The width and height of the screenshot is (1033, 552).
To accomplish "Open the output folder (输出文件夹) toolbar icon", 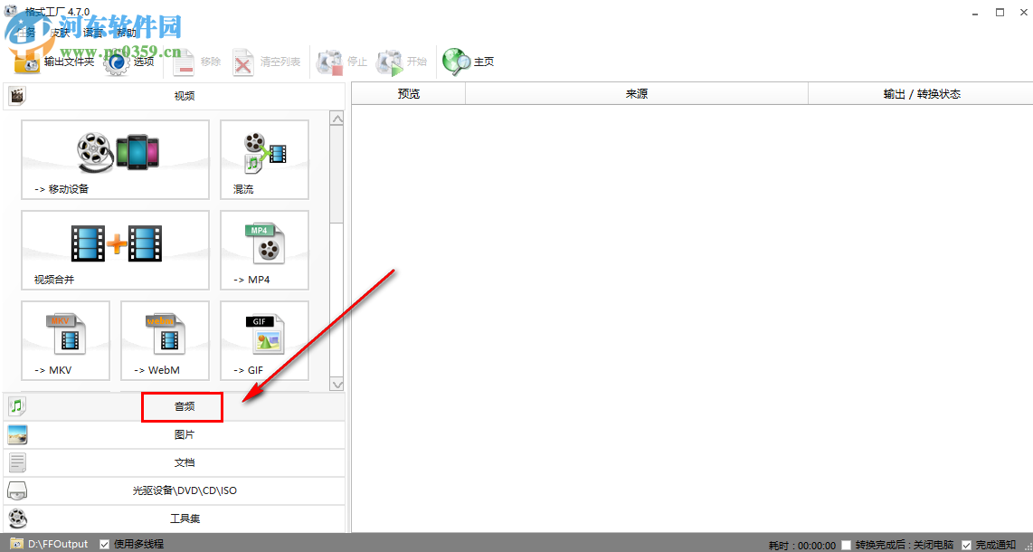I will click(x=28, y=62).
